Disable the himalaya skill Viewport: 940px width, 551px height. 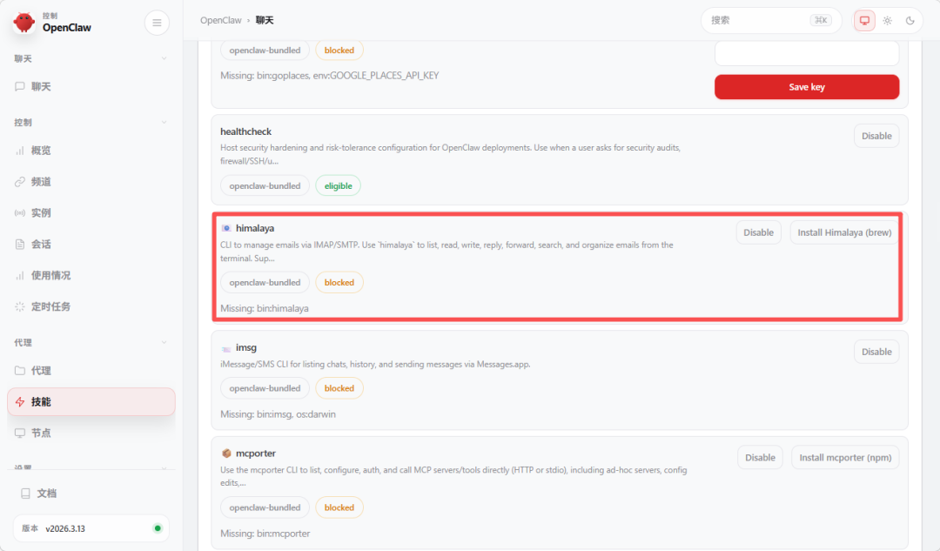(758, 232)
